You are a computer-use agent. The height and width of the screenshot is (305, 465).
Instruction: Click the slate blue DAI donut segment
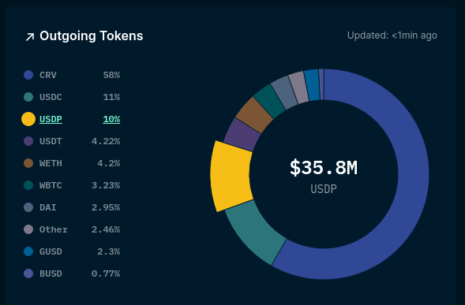pyautogui.click(x=284, y=93)
